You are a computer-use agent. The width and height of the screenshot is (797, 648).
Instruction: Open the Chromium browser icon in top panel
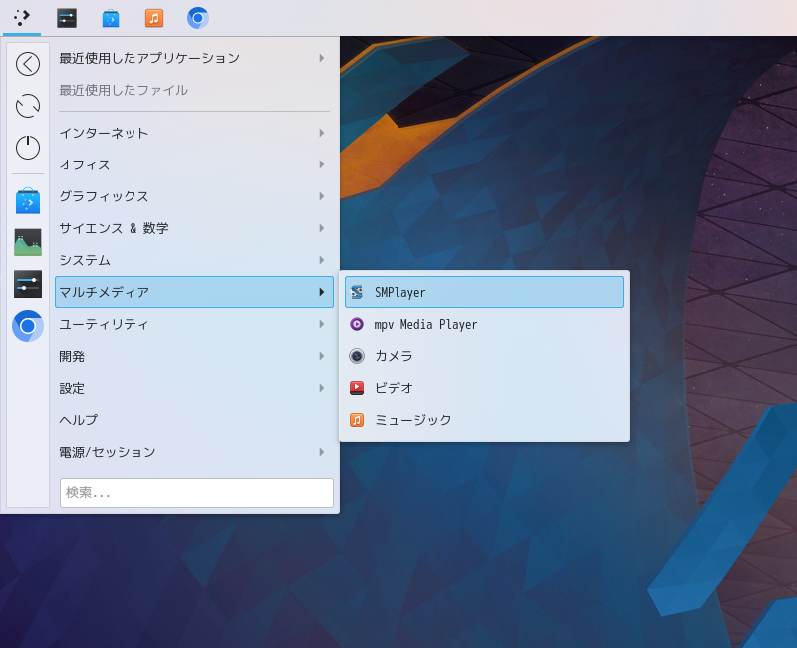pos(198,18)
